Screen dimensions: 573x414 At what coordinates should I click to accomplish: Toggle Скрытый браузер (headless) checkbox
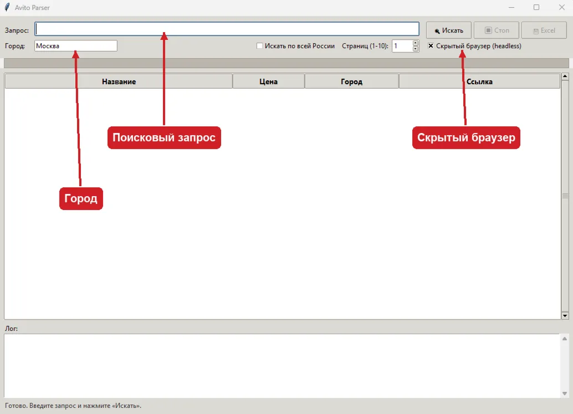[431, 45]
